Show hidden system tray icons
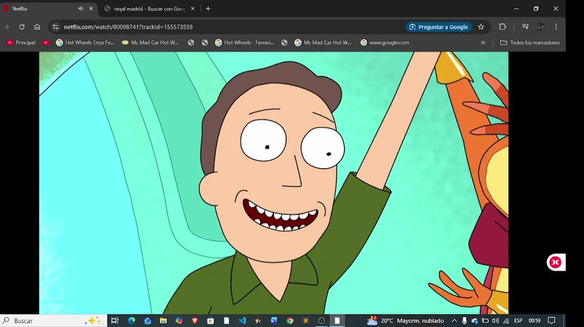Image resolution: width=584 pixels, height=327 pixels. [x=454, y=321]
